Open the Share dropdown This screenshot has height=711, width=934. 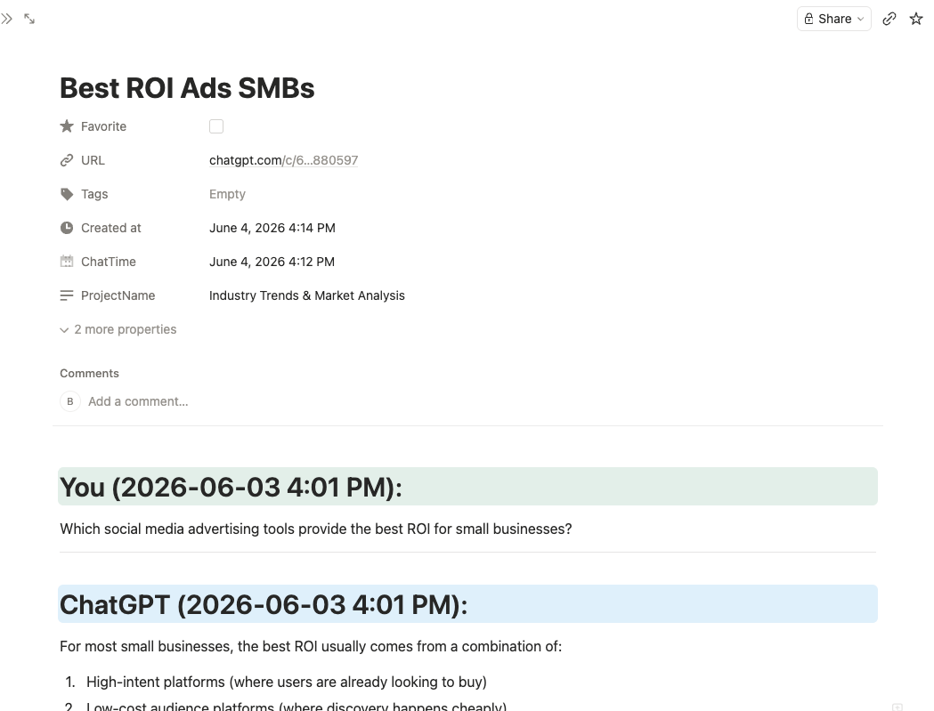click(834, 19)
